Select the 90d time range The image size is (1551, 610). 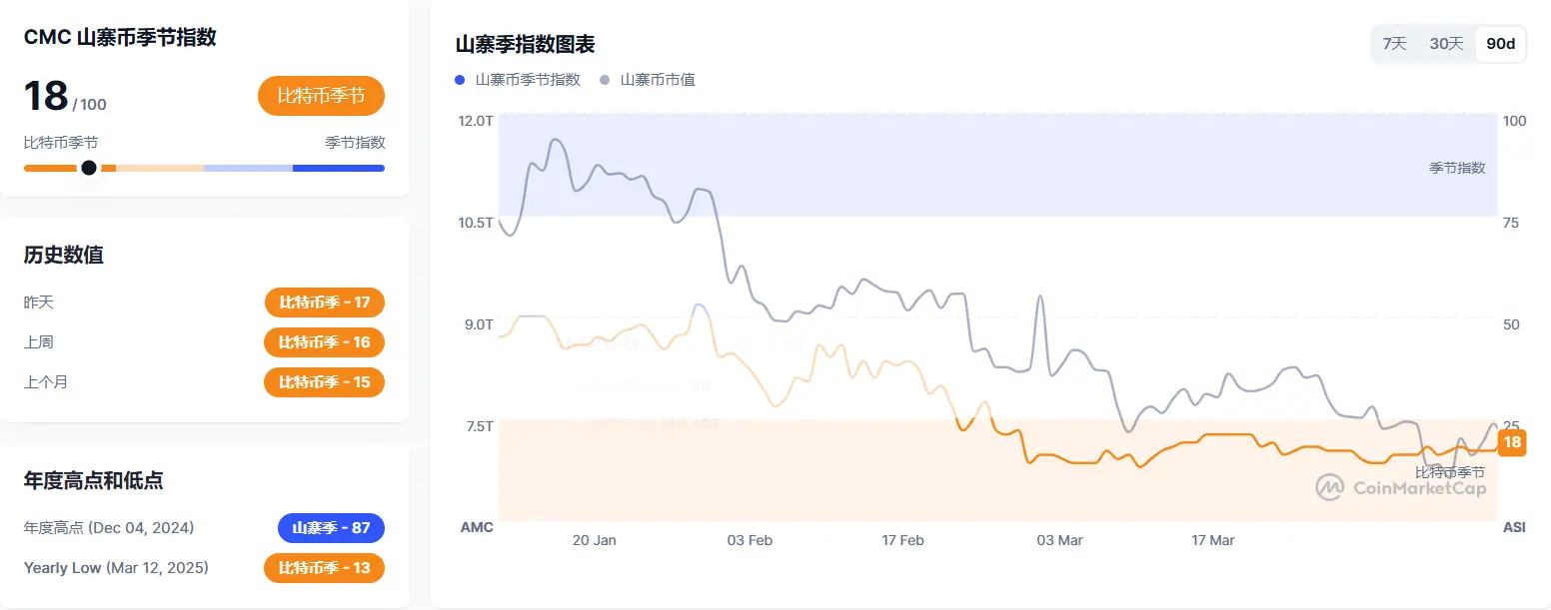click(1499, 43)
